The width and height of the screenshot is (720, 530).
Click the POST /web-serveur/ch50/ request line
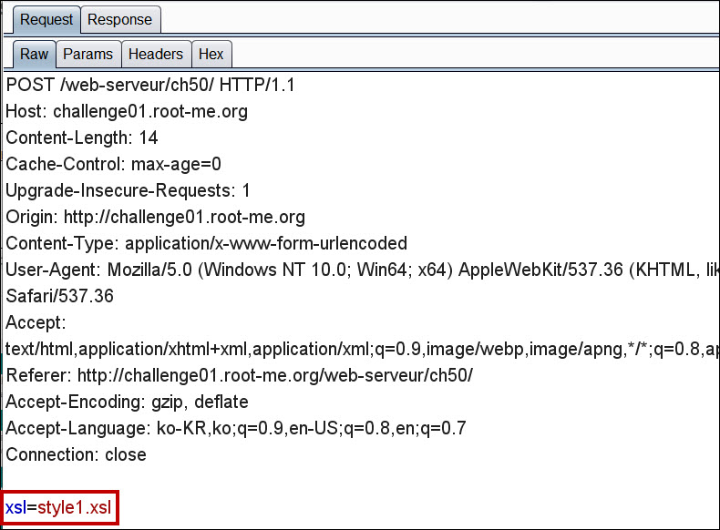[x=150, y=86]
